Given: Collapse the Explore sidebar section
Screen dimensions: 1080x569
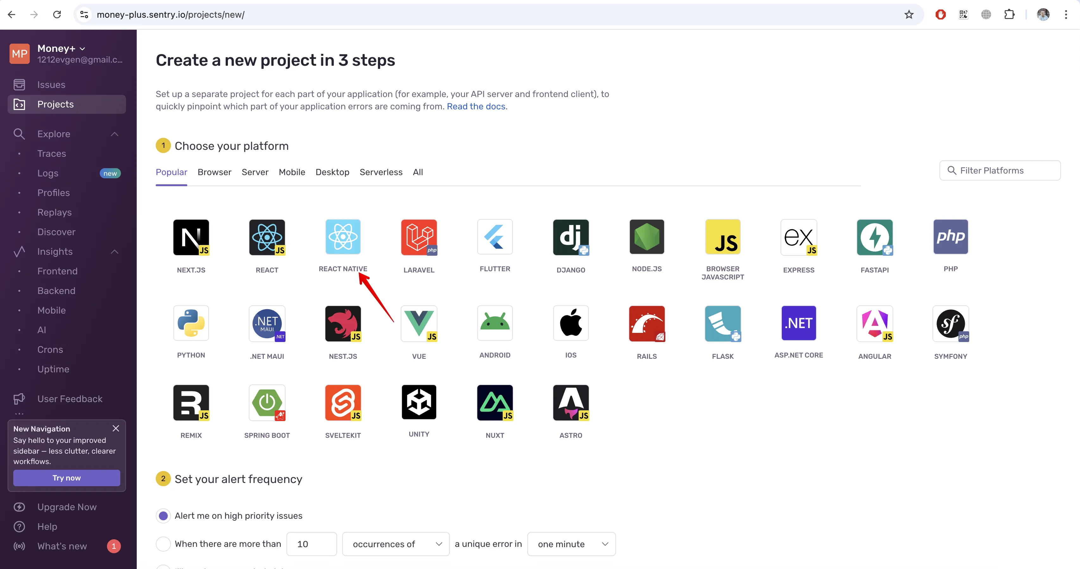Looking at the screenshot, I should coord(115,134).
